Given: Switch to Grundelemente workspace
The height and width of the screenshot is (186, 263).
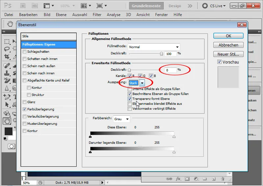Looking at the screenshot, I should [x=146, y=6].
